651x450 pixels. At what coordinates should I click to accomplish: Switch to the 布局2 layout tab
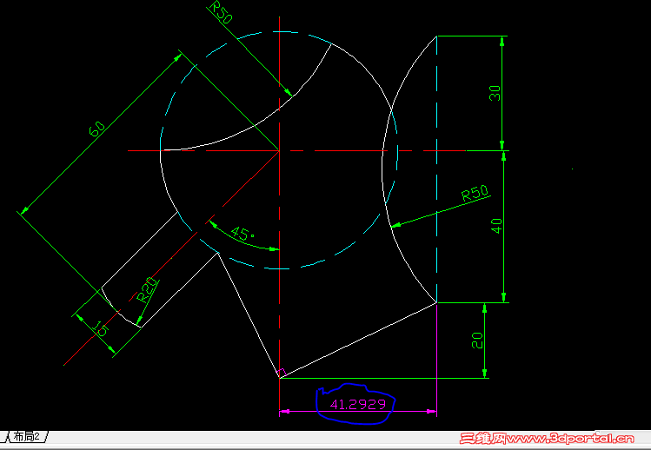27,437
